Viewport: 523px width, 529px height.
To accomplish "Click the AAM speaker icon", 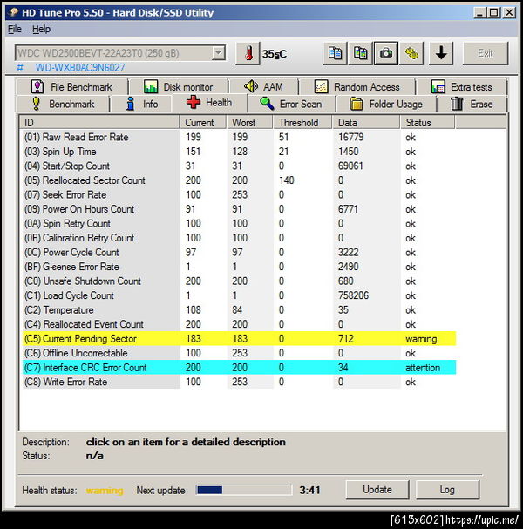I will pos(251,86).
